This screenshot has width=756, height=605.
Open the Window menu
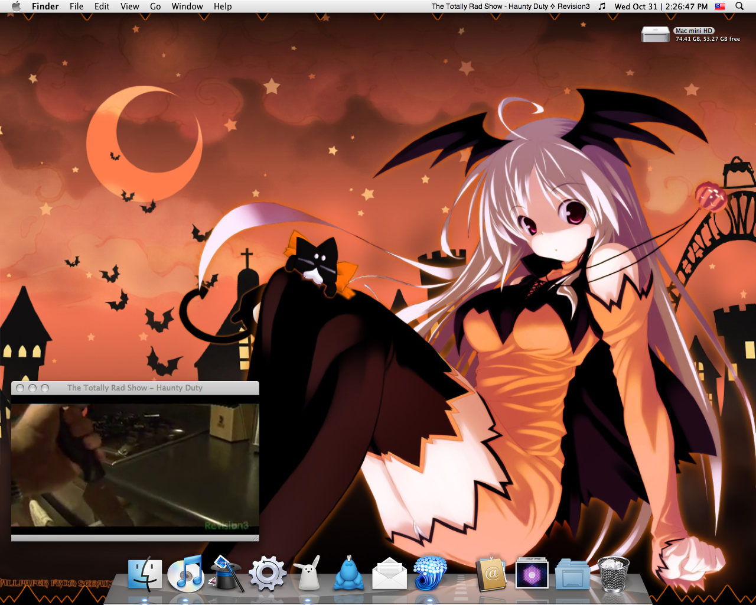pos(187,6)
